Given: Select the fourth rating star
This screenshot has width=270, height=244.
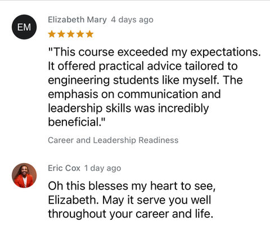Looking at the screenshot, I should 80,34.
